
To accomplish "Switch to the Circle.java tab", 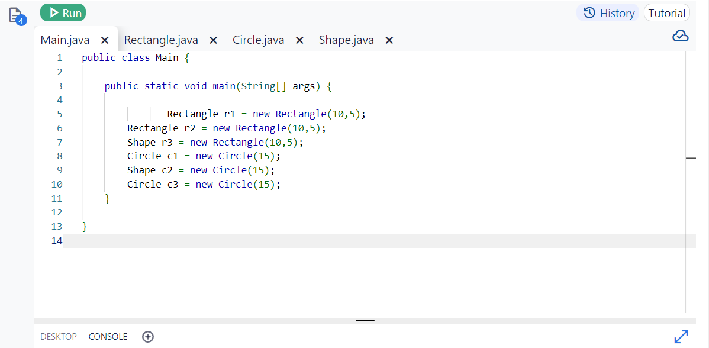I will tap(258, 40).
